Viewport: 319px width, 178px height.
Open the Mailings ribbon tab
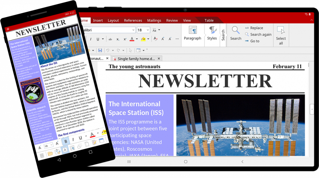pos(154,21)
